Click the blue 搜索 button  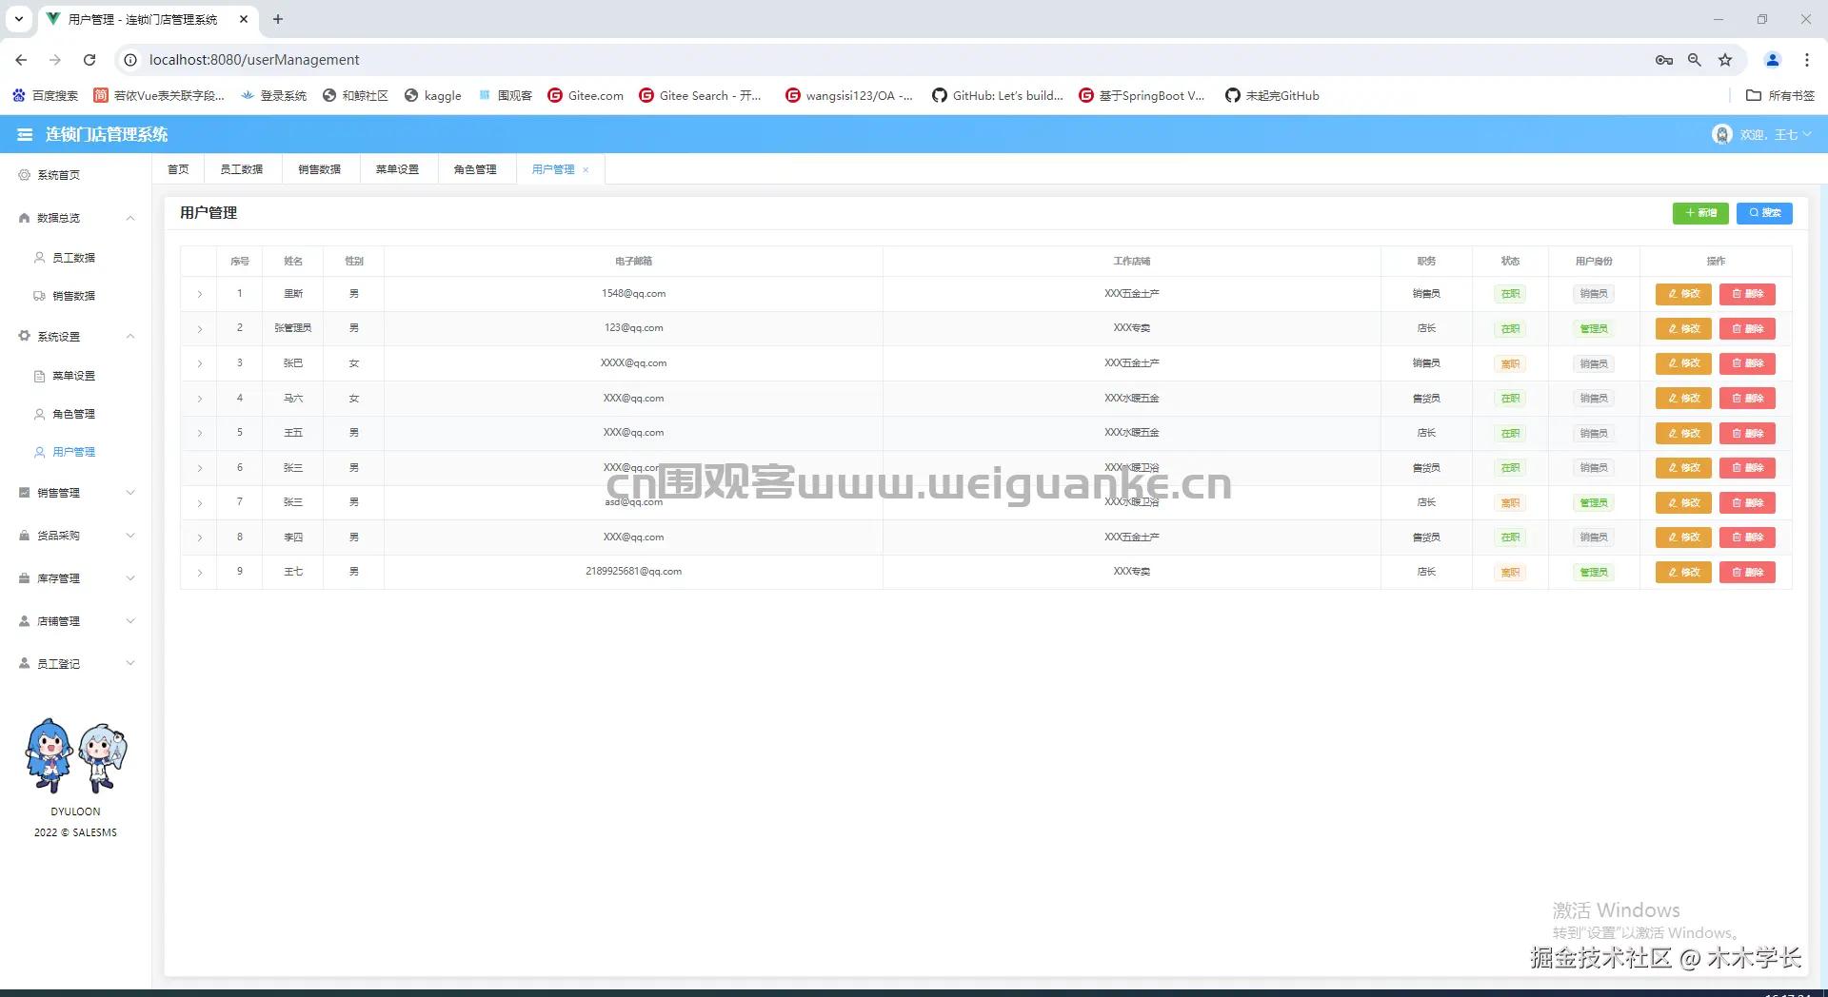click(1764, 213)
